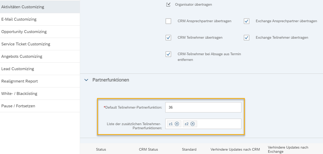The image size is (323, 154).
Task: Open Aktivitäten Customizing in the sidebar
Action: [x=23, y=7]
